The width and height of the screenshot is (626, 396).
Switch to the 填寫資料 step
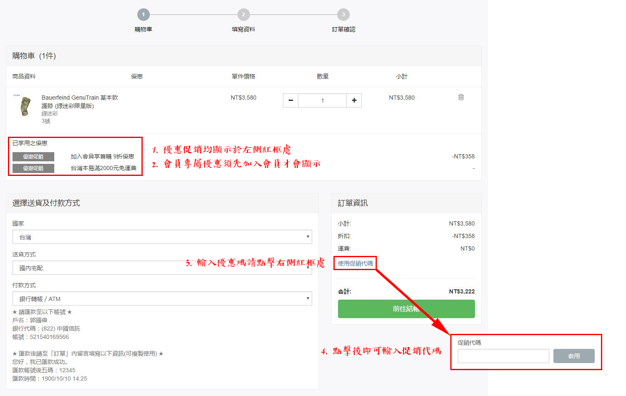(243, 29)
